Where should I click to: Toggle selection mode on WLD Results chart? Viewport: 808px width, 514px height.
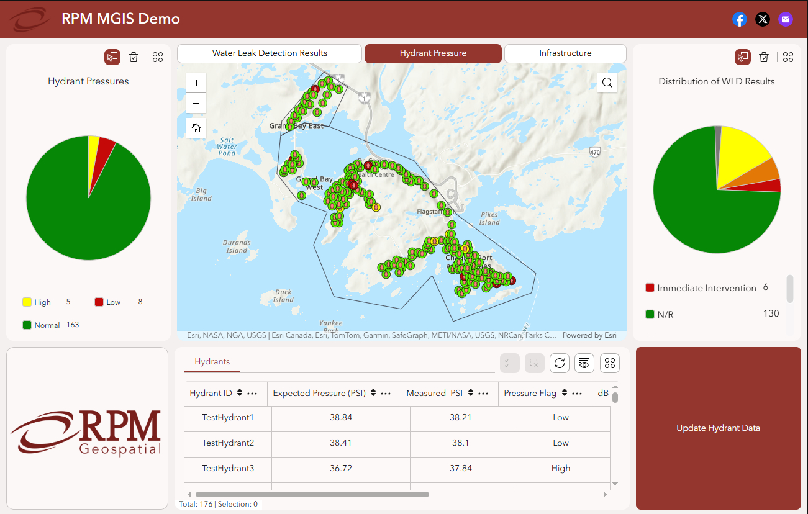tap(742, 57)
